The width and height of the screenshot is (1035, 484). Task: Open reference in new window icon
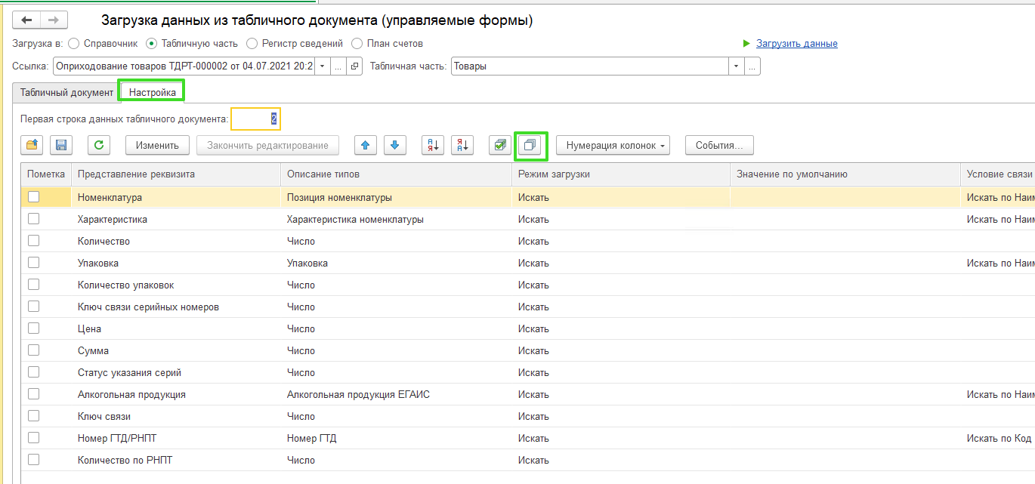355,66
